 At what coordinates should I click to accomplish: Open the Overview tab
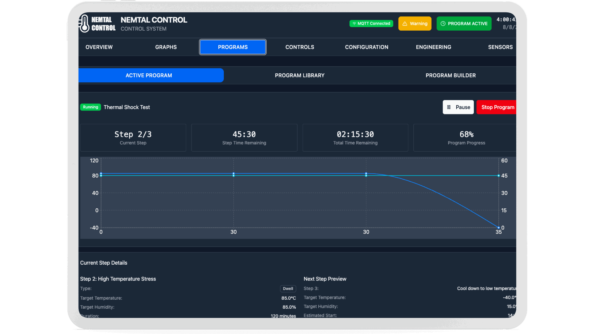tap(99, 47)
